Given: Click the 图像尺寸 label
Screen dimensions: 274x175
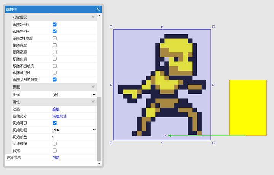Looking at the screenshot, I should 20,116.
